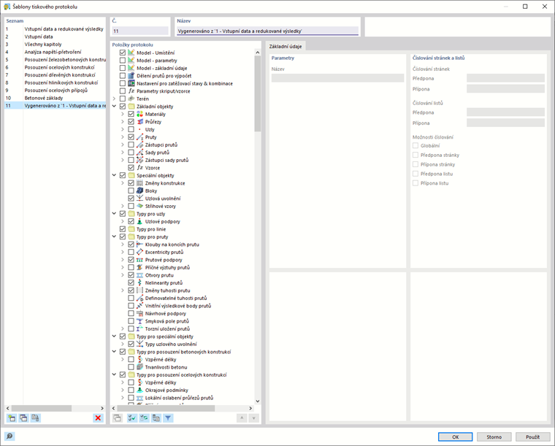Collapse the Speciální objekty folder

point(115,175)
